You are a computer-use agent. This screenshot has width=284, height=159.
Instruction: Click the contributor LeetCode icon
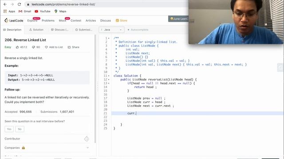(x=87, y=139)
